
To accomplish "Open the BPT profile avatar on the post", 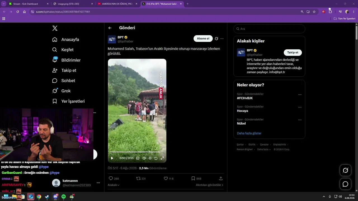I will pyautogui.click(x=112, y=39).
